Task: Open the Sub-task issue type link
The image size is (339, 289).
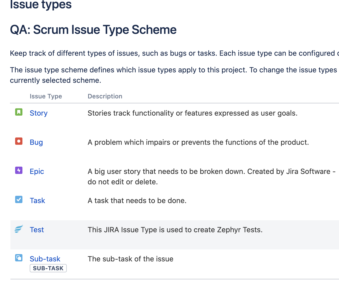Action: click(45, 259)
